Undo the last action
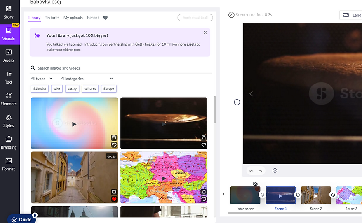The height and width of the screenshot is (223, 362). (252, 171)
